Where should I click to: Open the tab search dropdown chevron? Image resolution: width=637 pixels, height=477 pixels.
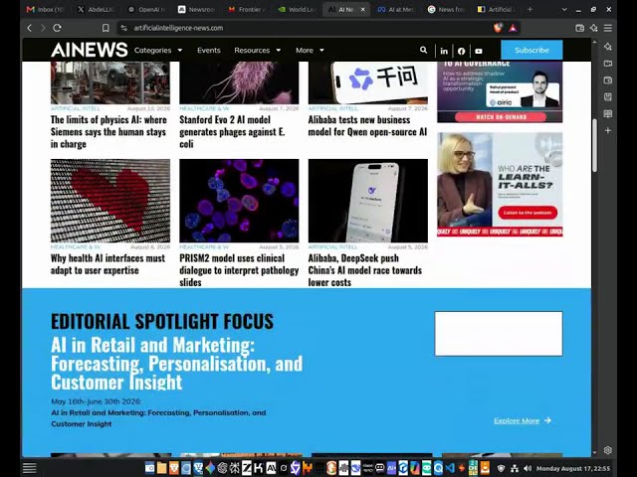[x=564, y=9]
